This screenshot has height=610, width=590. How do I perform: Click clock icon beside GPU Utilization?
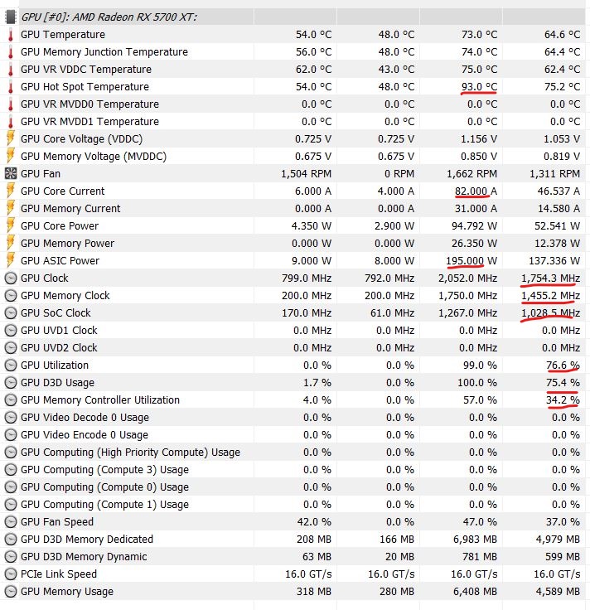(x=11, y=365)
